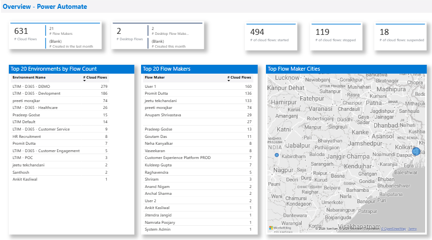Click the small blue bubble near Kabirdham
Image resolution: width=432 pixels, height=240 pixels.
277,155
